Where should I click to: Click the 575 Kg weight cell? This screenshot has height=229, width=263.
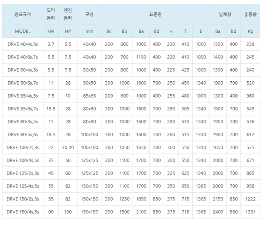pos(250,147)
